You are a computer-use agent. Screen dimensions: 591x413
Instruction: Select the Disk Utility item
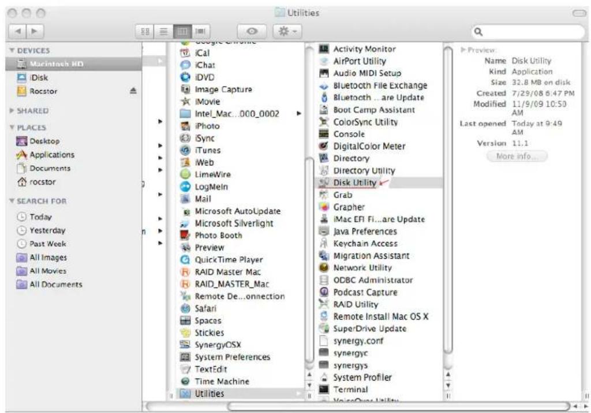pyautogui.click(x=379, y=183)
